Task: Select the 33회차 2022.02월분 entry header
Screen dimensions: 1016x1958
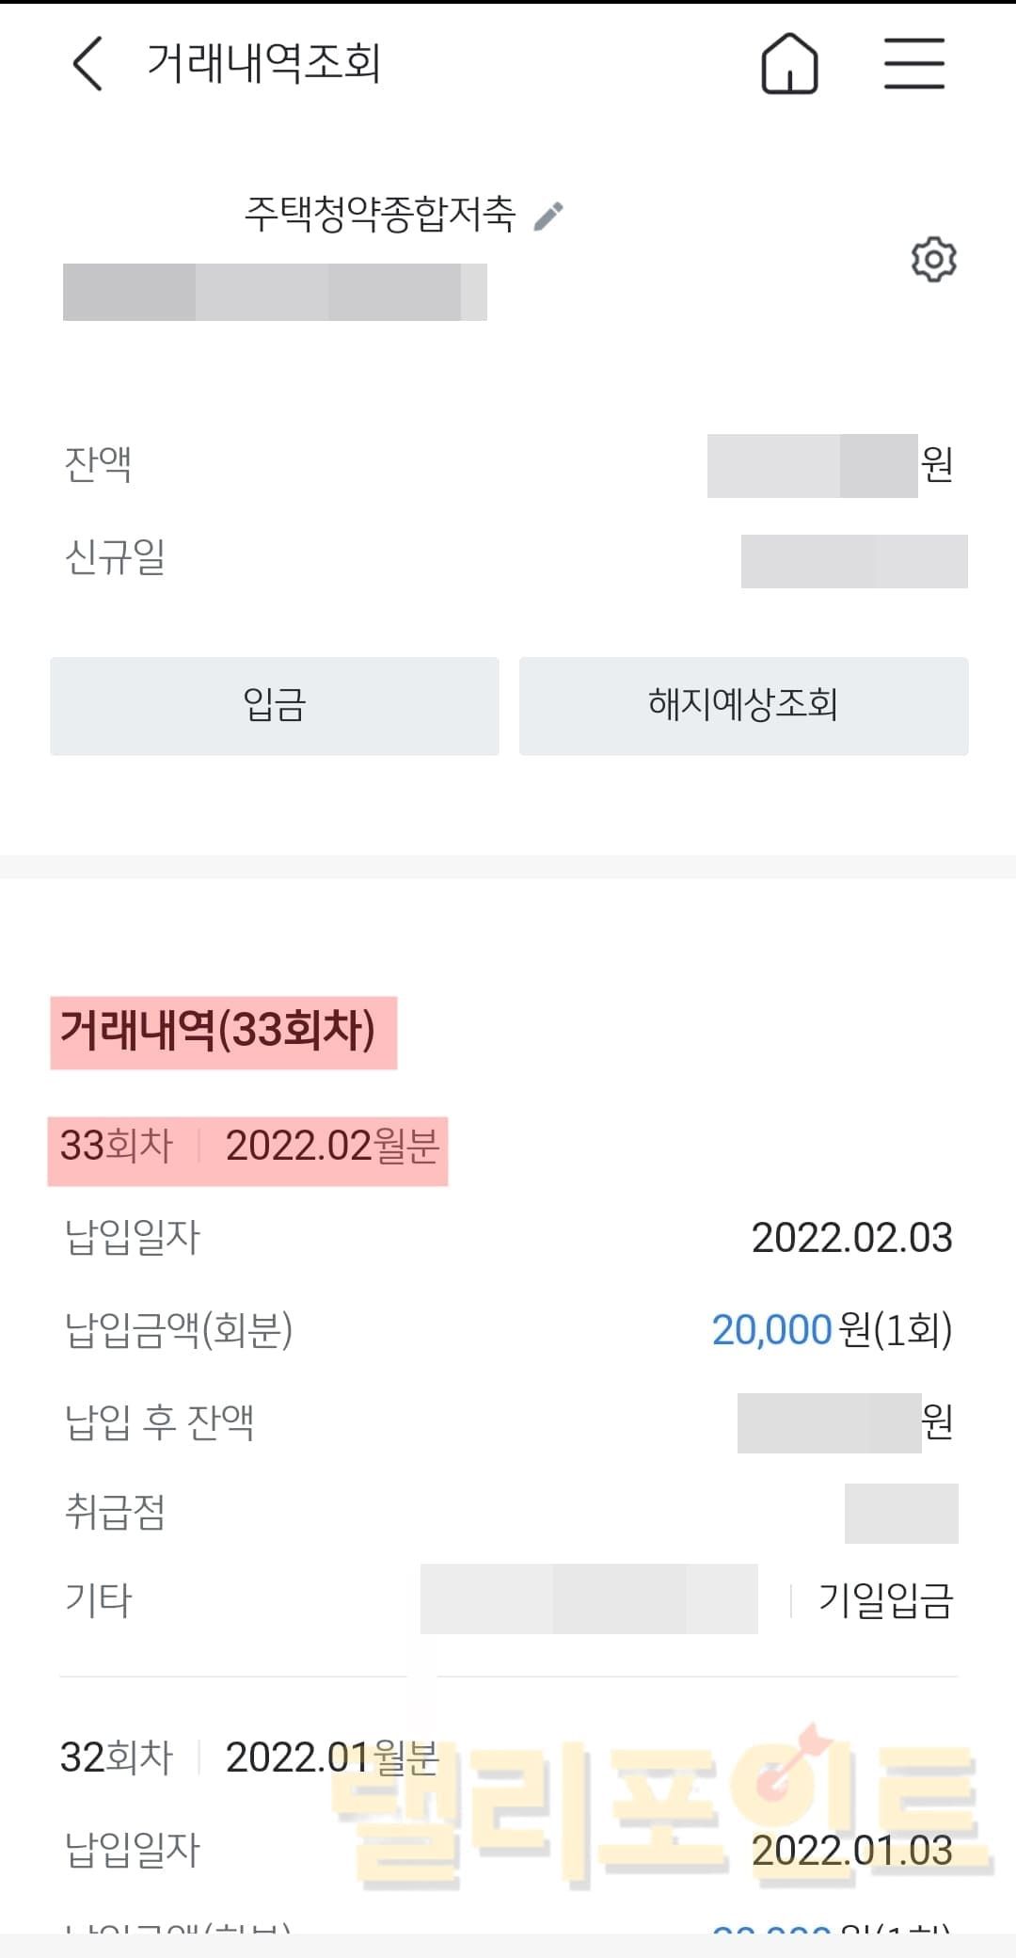Action: pos(248,1148)
